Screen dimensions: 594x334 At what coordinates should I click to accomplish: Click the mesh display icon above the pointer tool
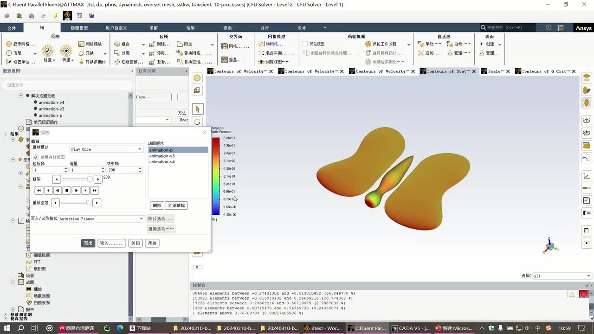click(197, 78)
